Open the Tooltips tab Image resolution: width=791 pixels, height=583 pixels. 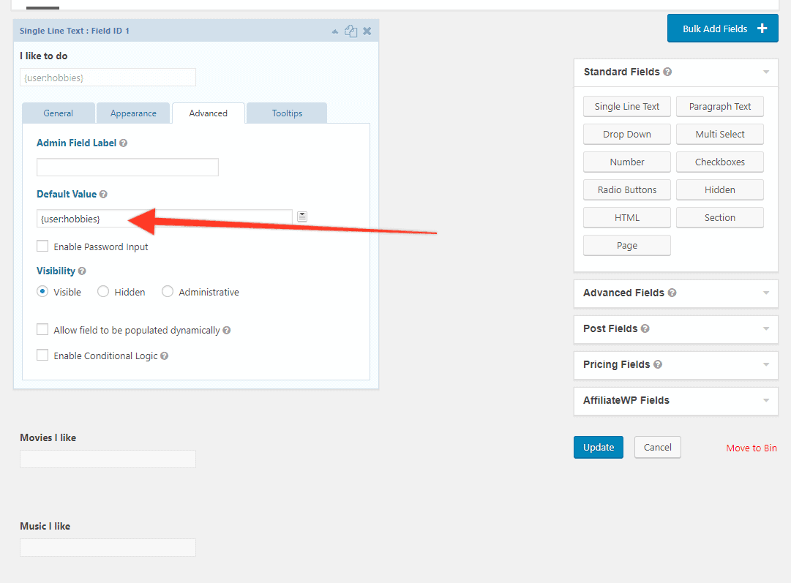[x=287, y=113]
